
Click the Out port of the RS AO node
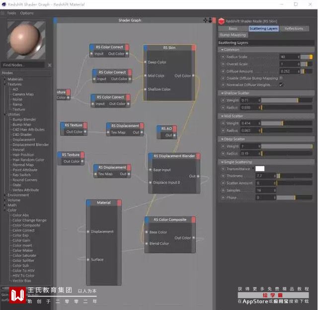coord(174,135)
